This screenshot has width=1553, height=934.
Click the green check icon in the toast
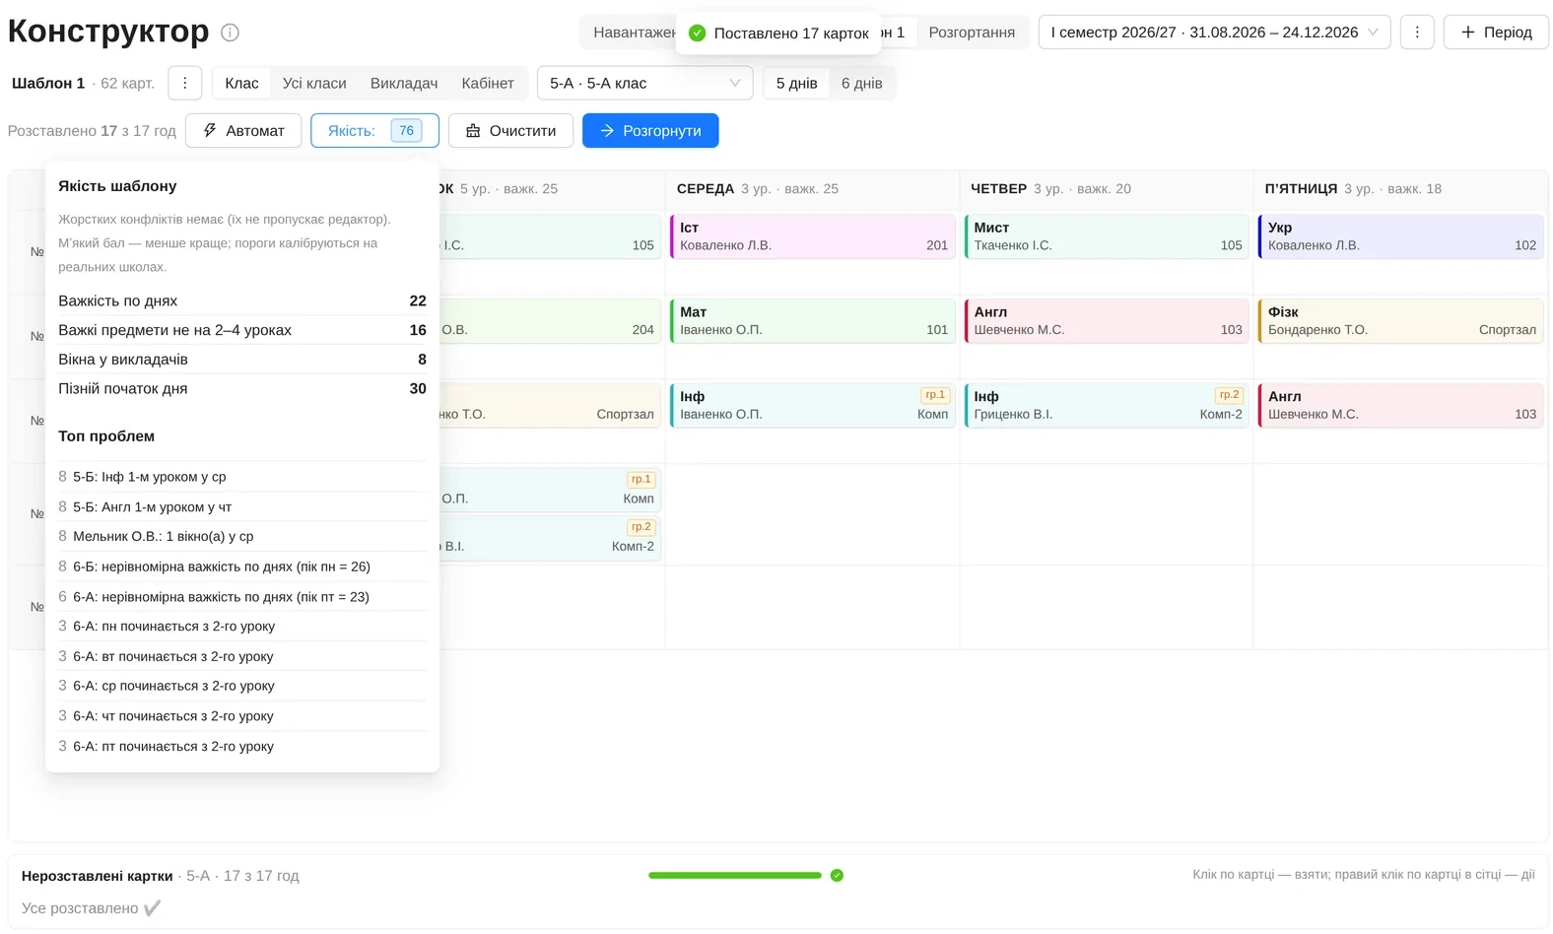click(x=697, y=33)
